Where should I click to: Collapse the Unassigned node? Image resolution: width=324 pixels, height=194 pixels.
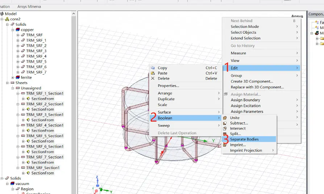pos(13,88)
